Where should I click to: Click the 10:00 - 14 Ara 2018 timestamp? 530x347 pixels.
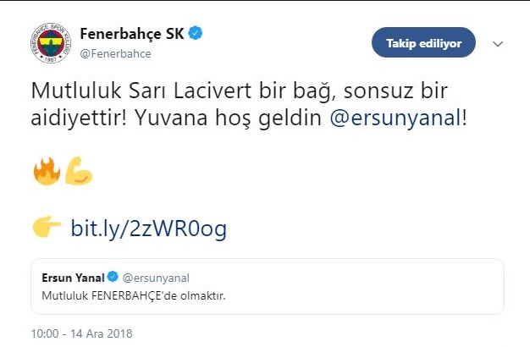(82, 333)
